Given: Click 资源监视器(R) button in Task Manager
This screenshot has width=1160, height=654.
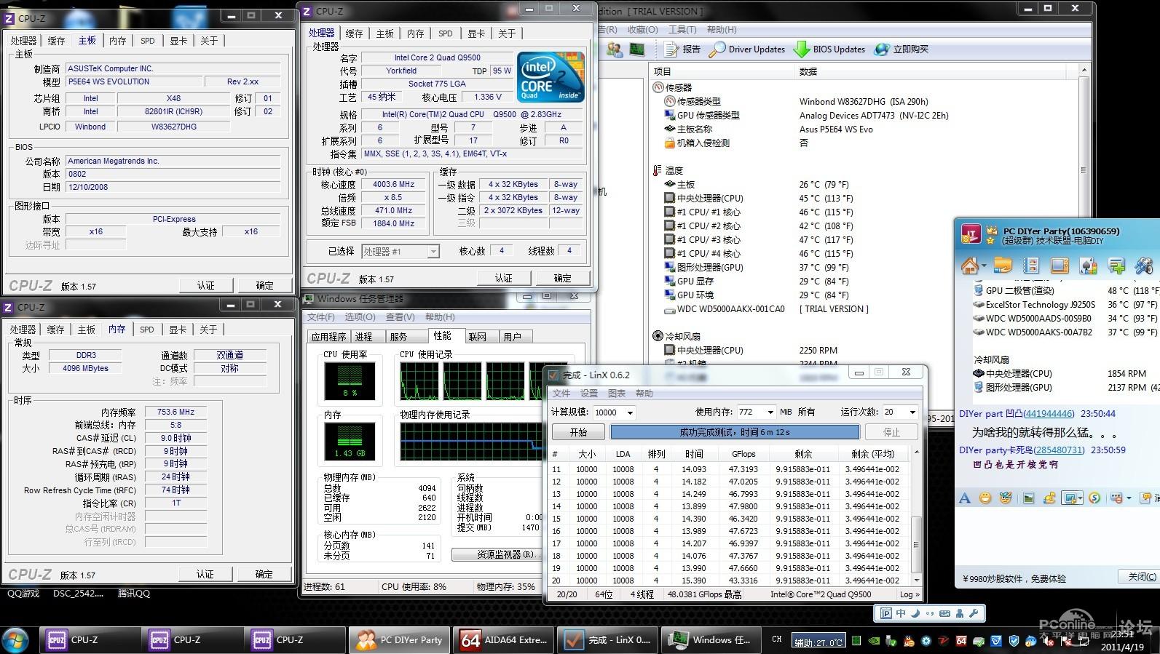Looking at the screenshot, I should 499,554.
